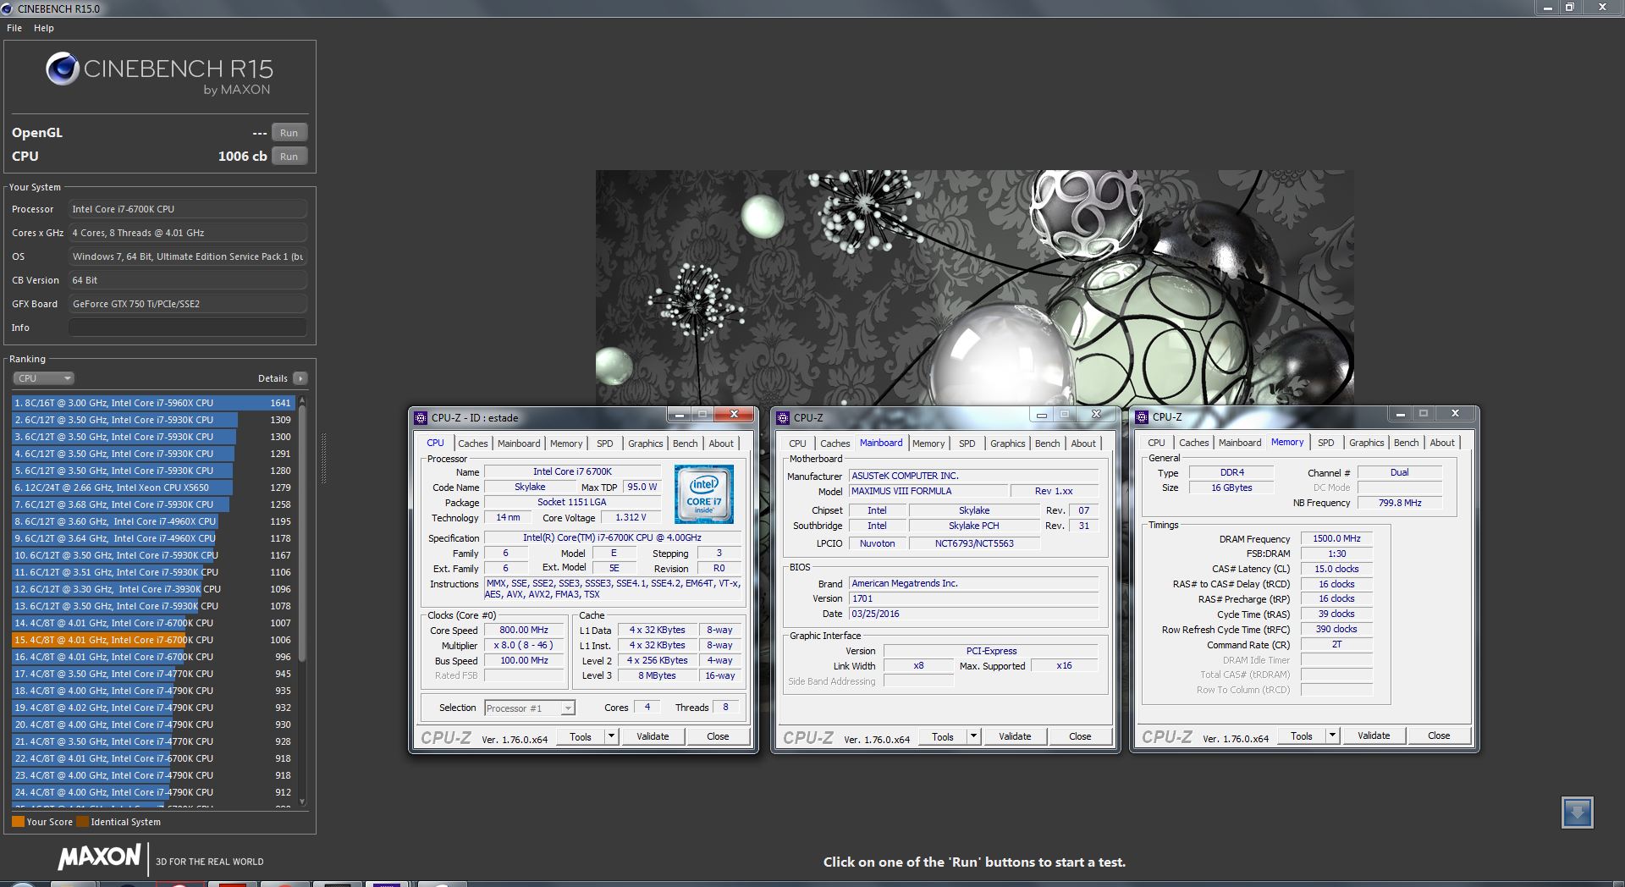Click the orange Your Score legend swatch

18,822
